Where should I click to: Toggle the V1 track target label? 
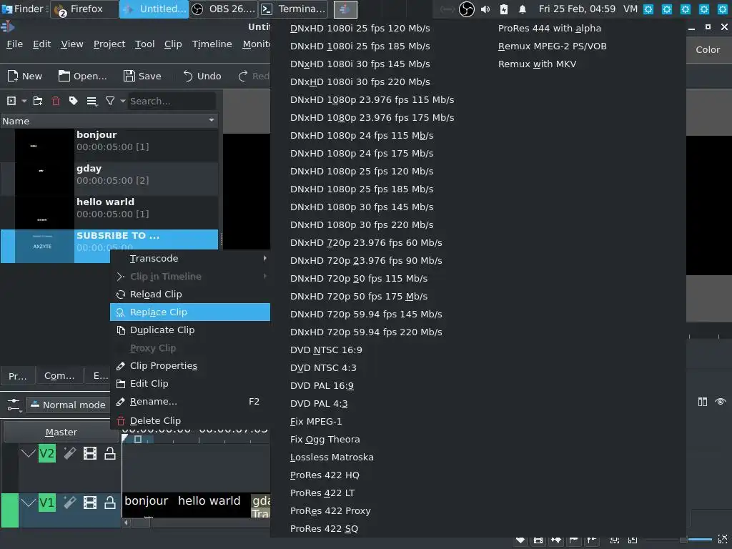pos(46,503)
